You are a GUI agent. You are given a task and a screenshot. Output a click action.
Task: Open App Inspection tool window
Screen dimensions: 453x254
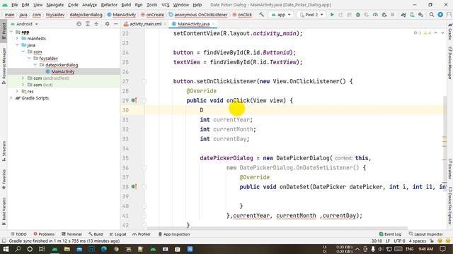click(174, 234)
